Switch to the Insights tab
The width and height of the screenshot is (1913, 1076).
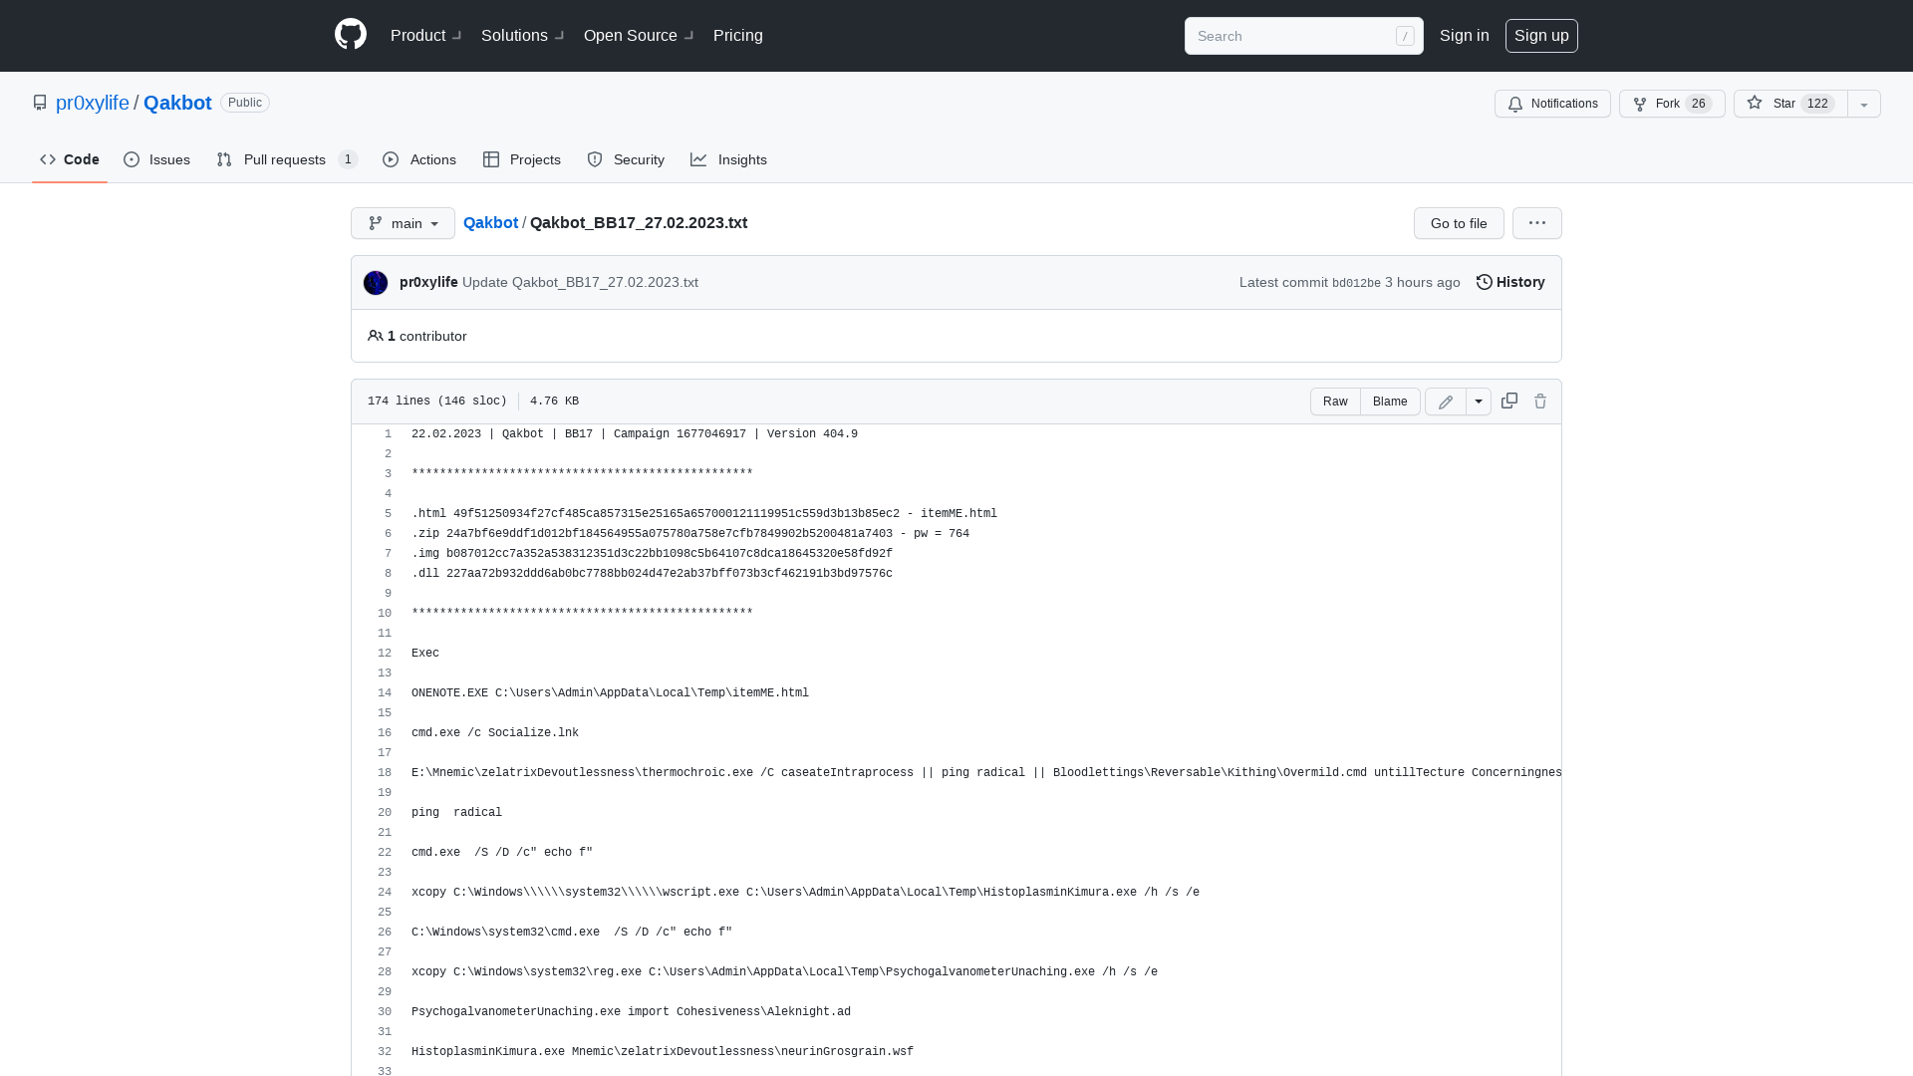(729, 160)
